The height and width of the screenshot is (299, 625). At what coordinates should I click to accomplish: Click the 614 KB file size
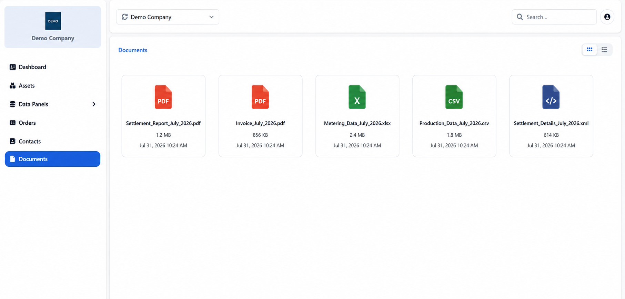point(551,135)
